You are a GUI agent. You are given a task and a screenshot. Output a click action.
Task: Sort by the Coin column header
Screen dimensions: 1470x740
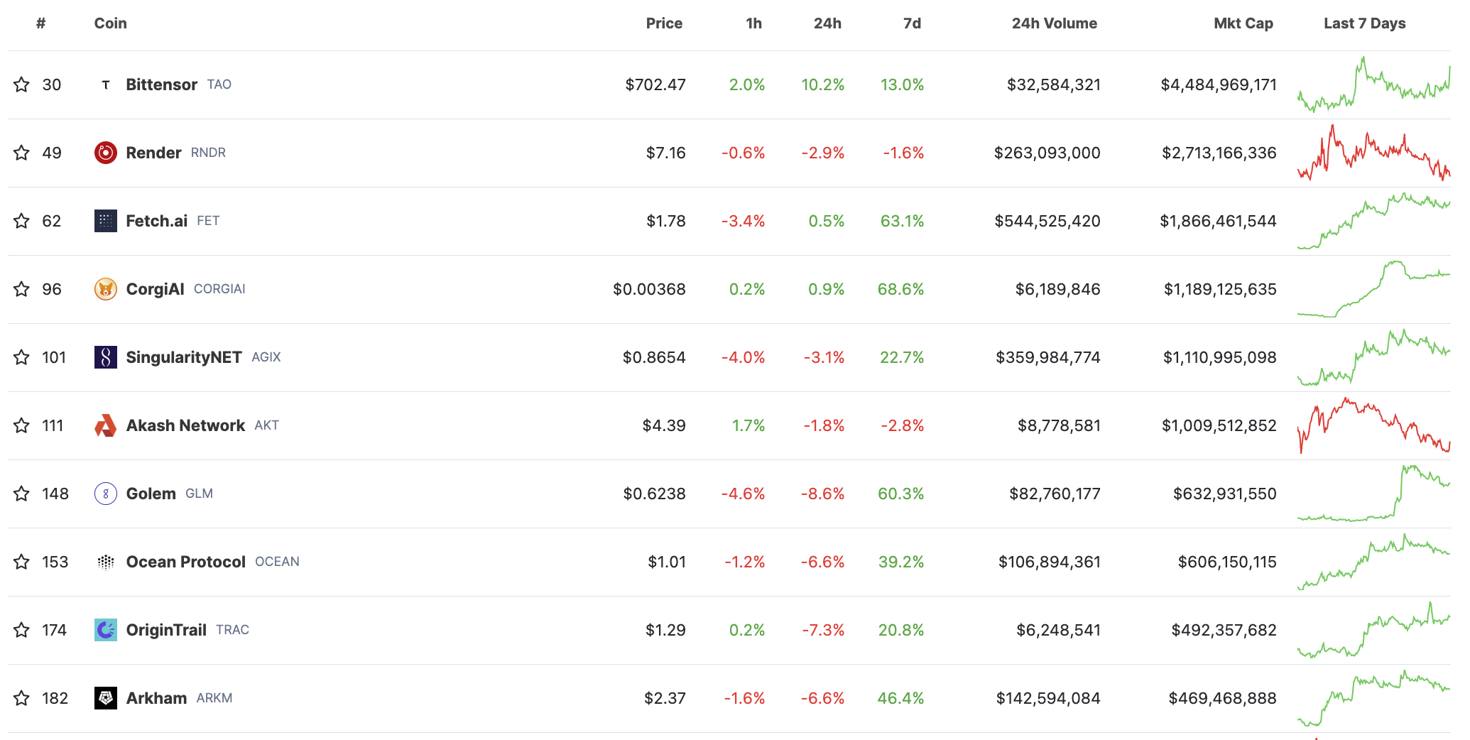pyautogui.click(x=111, y=23)
